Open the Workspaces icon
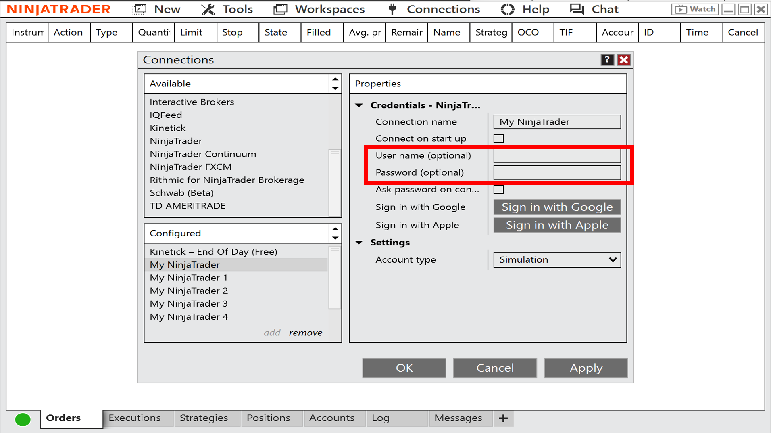Screen dimensions: 771x433 (280, 9)
